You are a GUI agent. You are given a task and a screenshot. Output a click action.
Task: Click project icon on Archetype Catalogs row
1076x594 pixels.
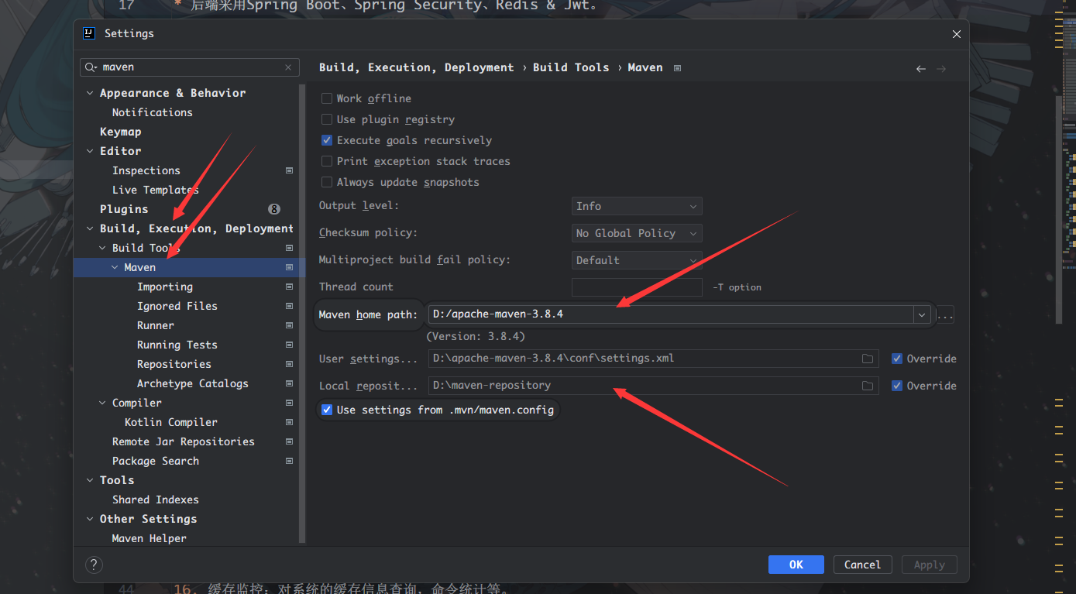tap(289, 383)
